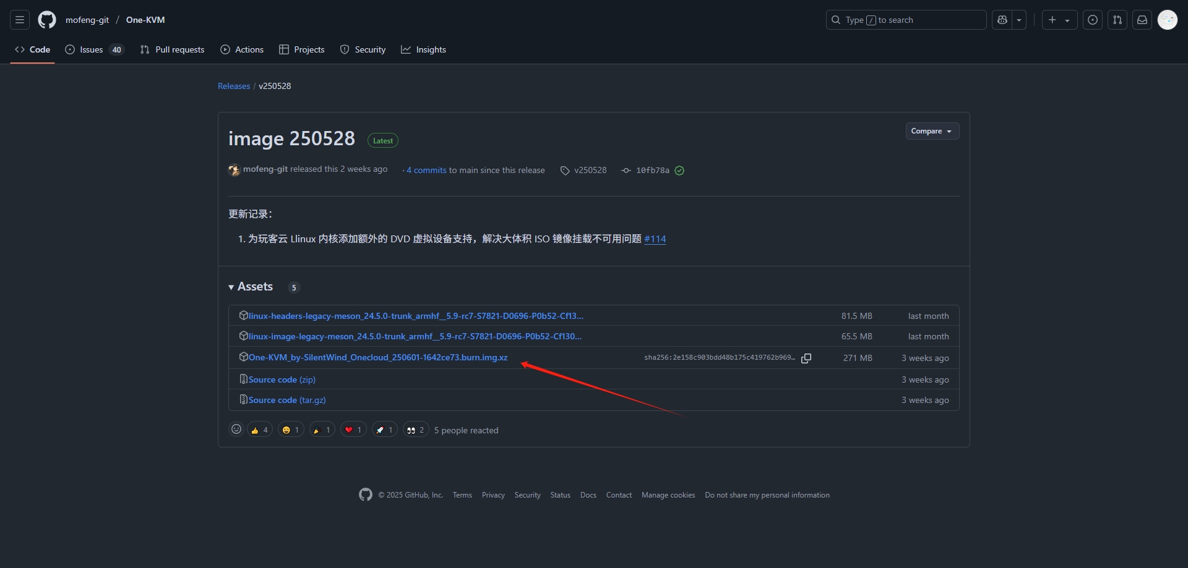Toggle the thumbs up reaction
Screen dimensions: 1188x568
coord(260,430)
